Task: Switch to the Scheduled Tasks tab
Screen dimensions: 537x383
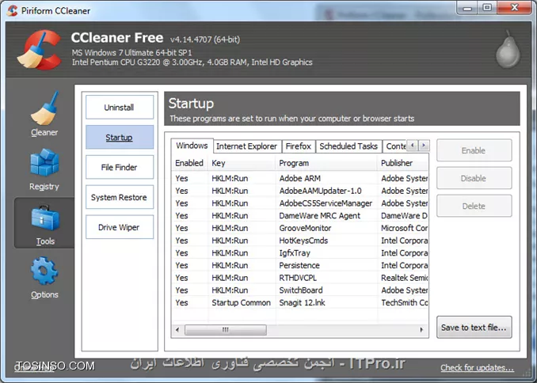Action: tap(348, 146)
